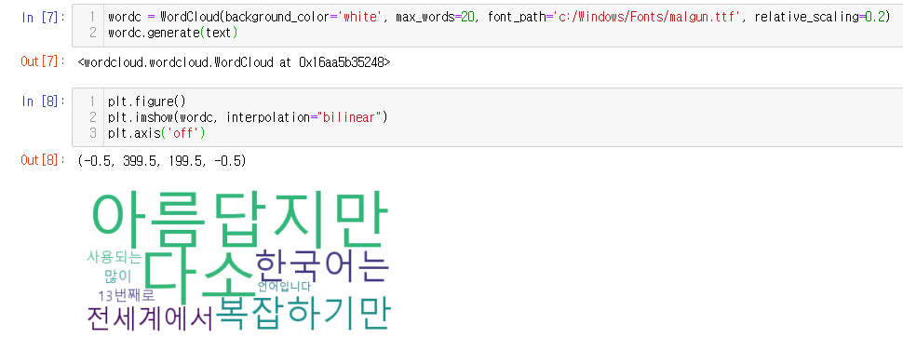Click the (-0.5, 399.5, 199.5, -0.5) output
Screen dimensions: 903x351
click(x=162, y=161)
